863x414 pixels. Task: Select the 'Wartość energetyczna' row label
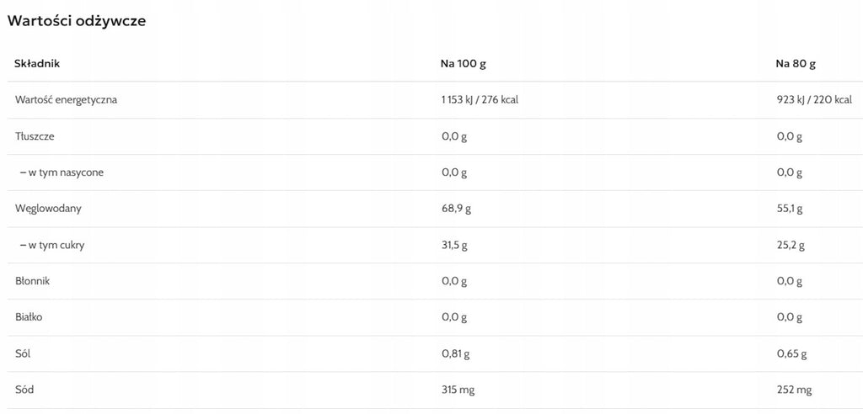66,100
